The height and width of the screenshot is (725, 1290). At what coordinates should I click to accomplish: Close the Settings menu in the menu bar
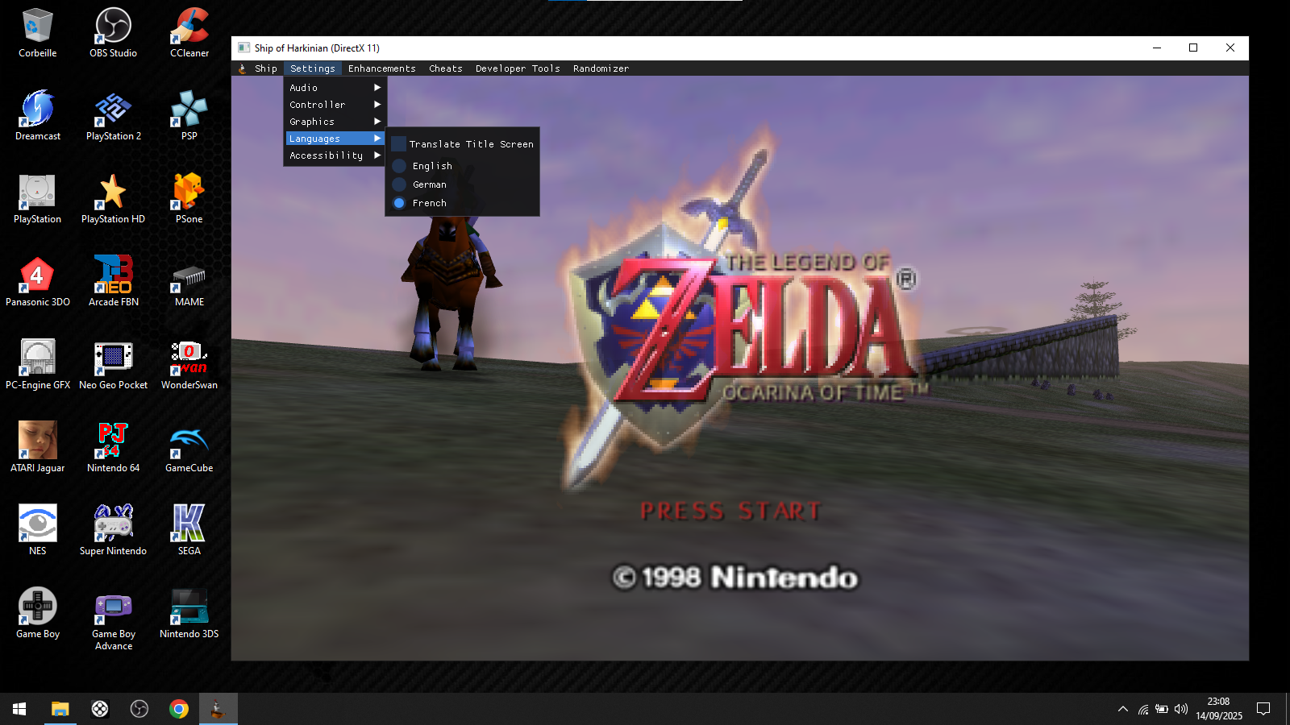(x=313, y=68)
